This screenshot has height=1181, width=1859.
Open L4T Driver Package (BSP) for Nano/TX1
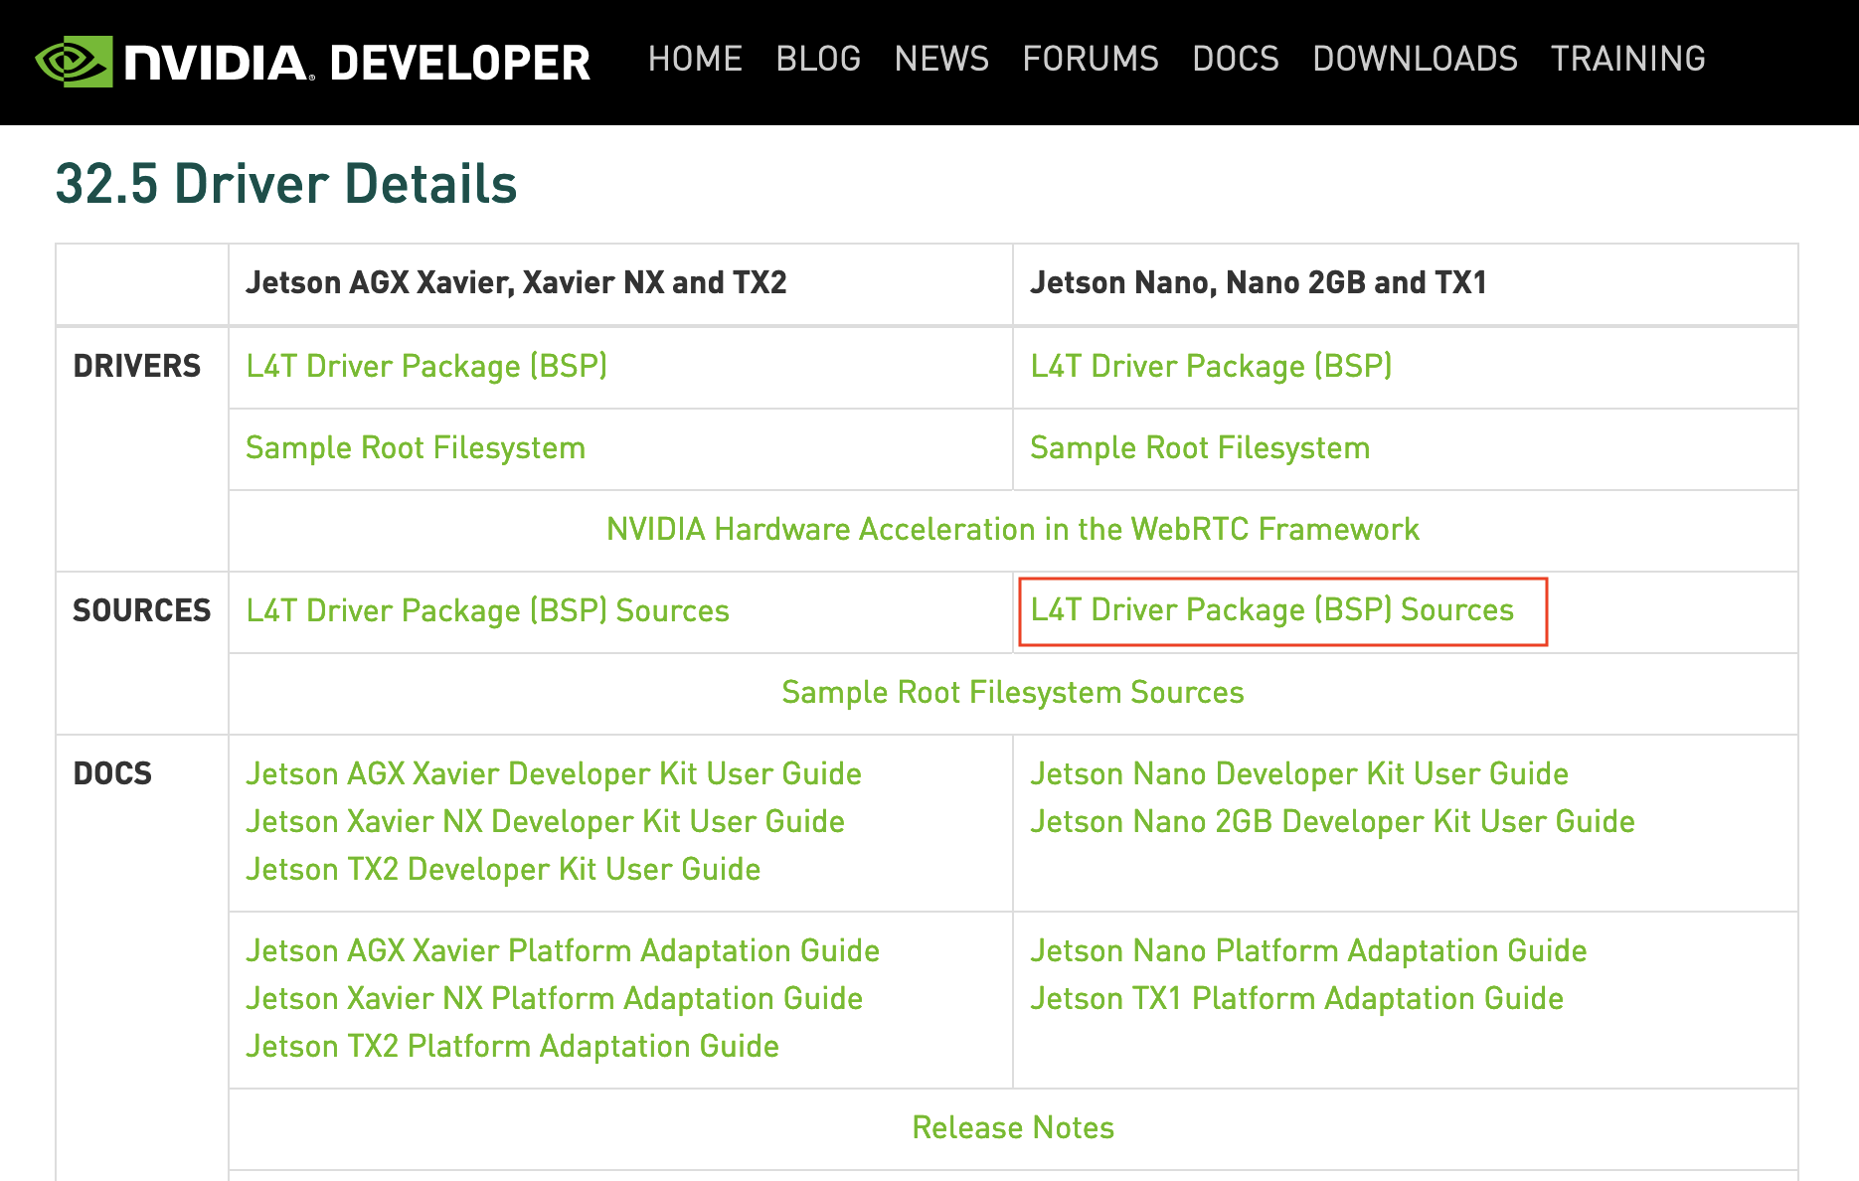[1211, 366]
